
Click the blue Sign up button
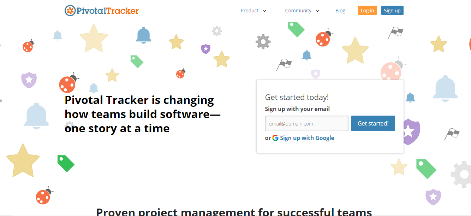click(x=392, y=11)
